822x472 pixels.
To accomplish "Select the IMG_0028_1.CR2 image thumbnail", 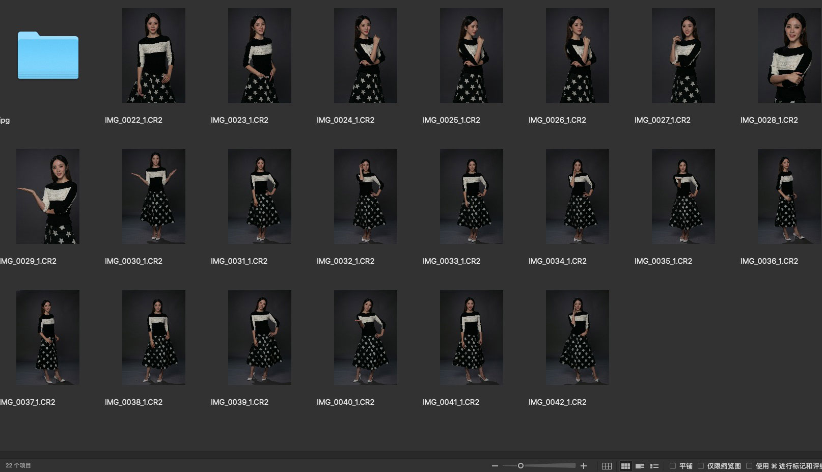I will pyautogui.click(x=788, y=55).
